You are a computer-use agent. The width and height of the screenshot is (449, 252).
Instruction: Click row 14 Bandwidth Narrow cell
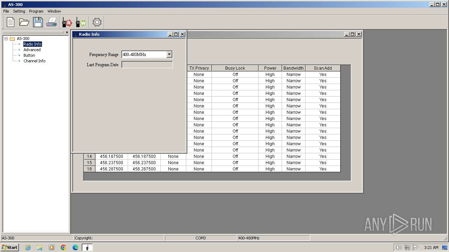click(294, 156)
